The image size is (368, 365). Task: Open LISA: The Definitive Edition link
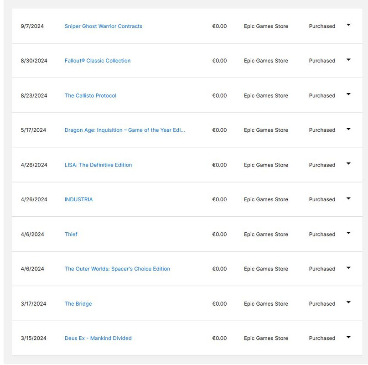(x=98, y=165)
